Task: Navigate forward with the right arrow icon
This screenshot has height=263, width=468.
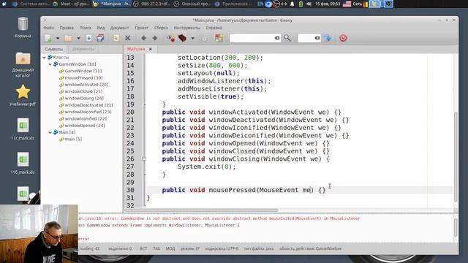Action: pyautogui.click(x=154, y=38)
